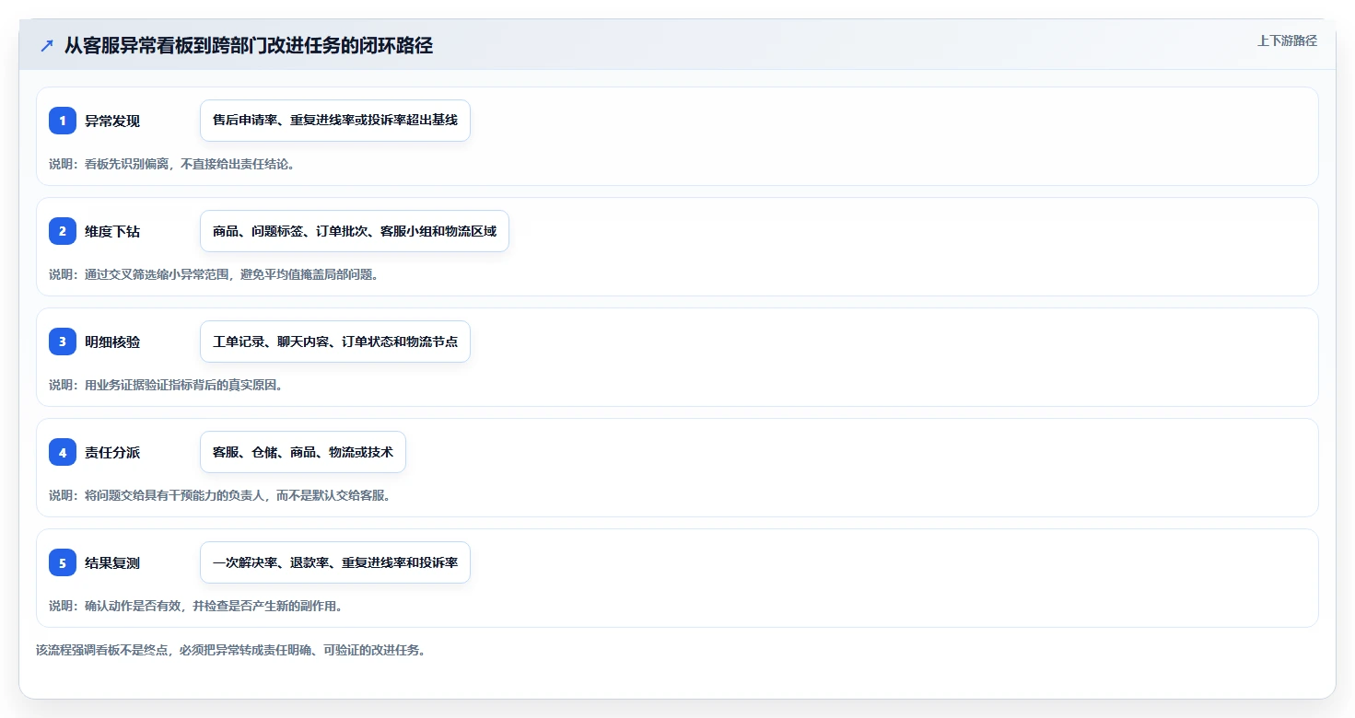Select the 结果复测 step label
Screen dimensions: 1355x718
[x=112, y=562]
